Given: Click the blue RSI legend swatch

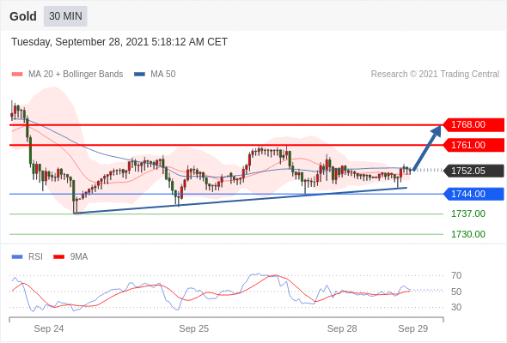Looking at the screenshot, I should (x=17, y=257).
